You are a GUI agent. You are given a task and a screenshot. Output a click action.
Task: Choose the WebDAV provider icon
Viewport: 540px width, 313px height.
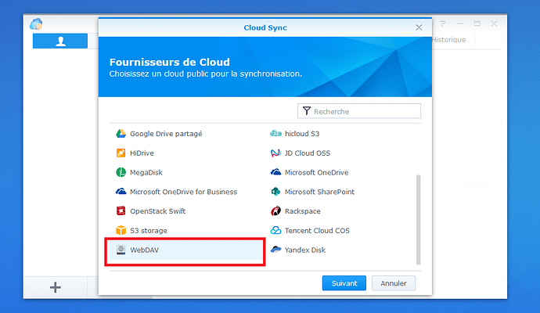(x=121, y=250)
